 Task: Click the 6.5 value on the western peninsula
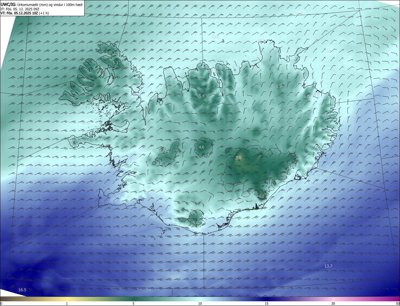click(x=74, y=143)
